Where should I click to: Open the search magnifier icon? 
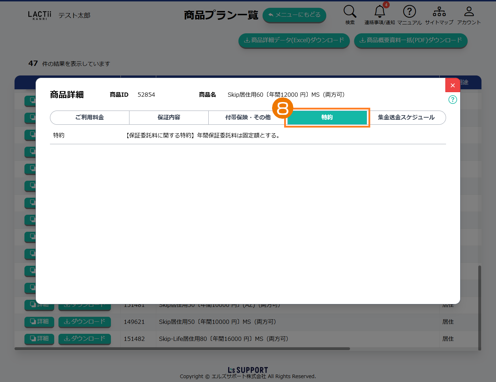[350, 12]
